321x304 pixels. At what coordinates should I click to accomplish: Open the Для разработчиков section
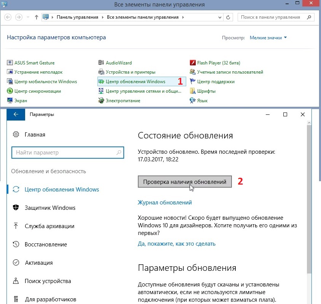click(x=51, y=299)
